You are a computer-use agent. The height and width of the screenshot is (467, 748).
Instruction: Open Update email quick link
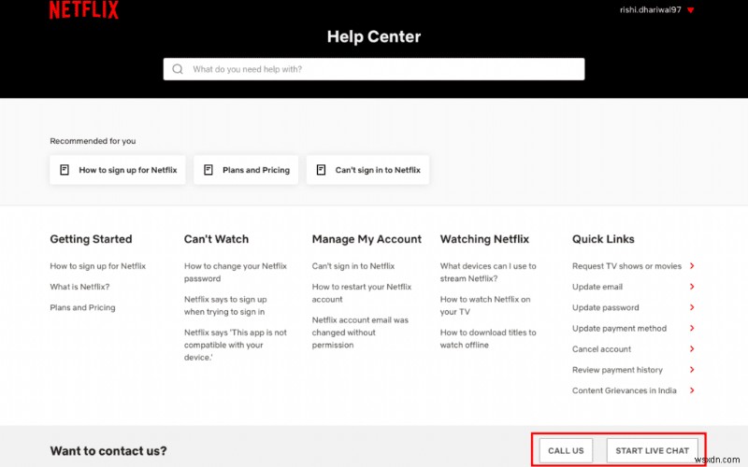point(597,287)
